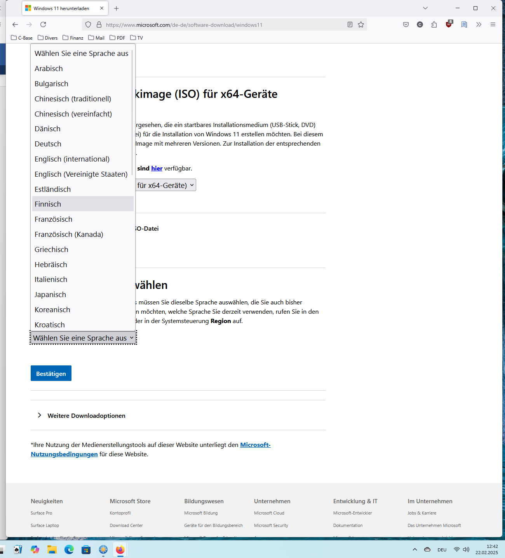Select Kroatisch language option
This screenshot has width=505, height=558.
pyautogui.click(x=83, y=324)
